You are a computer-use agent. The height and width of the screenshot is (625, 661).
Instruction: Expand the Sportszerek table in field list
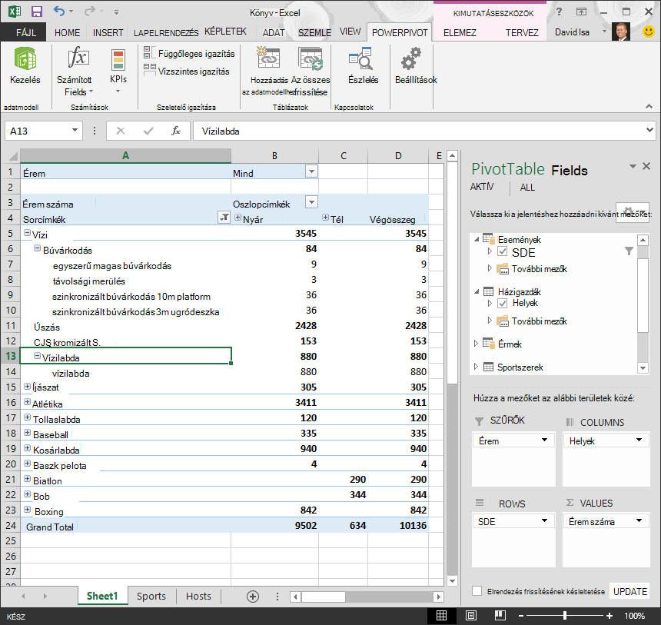[476, 367]
